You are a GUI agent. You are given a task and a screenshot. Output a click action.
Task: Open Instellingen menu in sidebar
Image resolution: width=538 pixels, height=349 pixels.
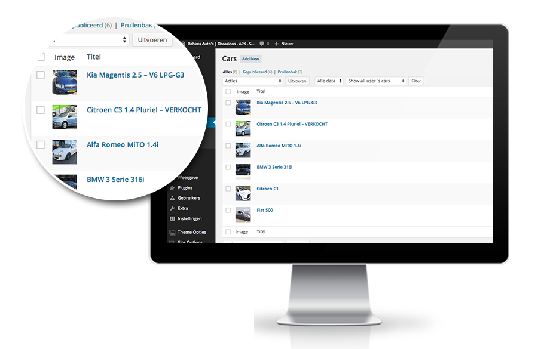(189, 218)
